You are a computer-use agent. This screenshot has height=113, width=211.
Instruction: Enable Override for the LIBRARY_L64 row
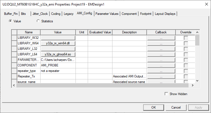pyautogui.click(x=186, y=54)
